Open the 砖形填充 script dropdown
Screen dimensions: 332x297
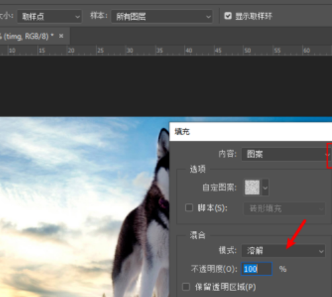click(284, 208)
